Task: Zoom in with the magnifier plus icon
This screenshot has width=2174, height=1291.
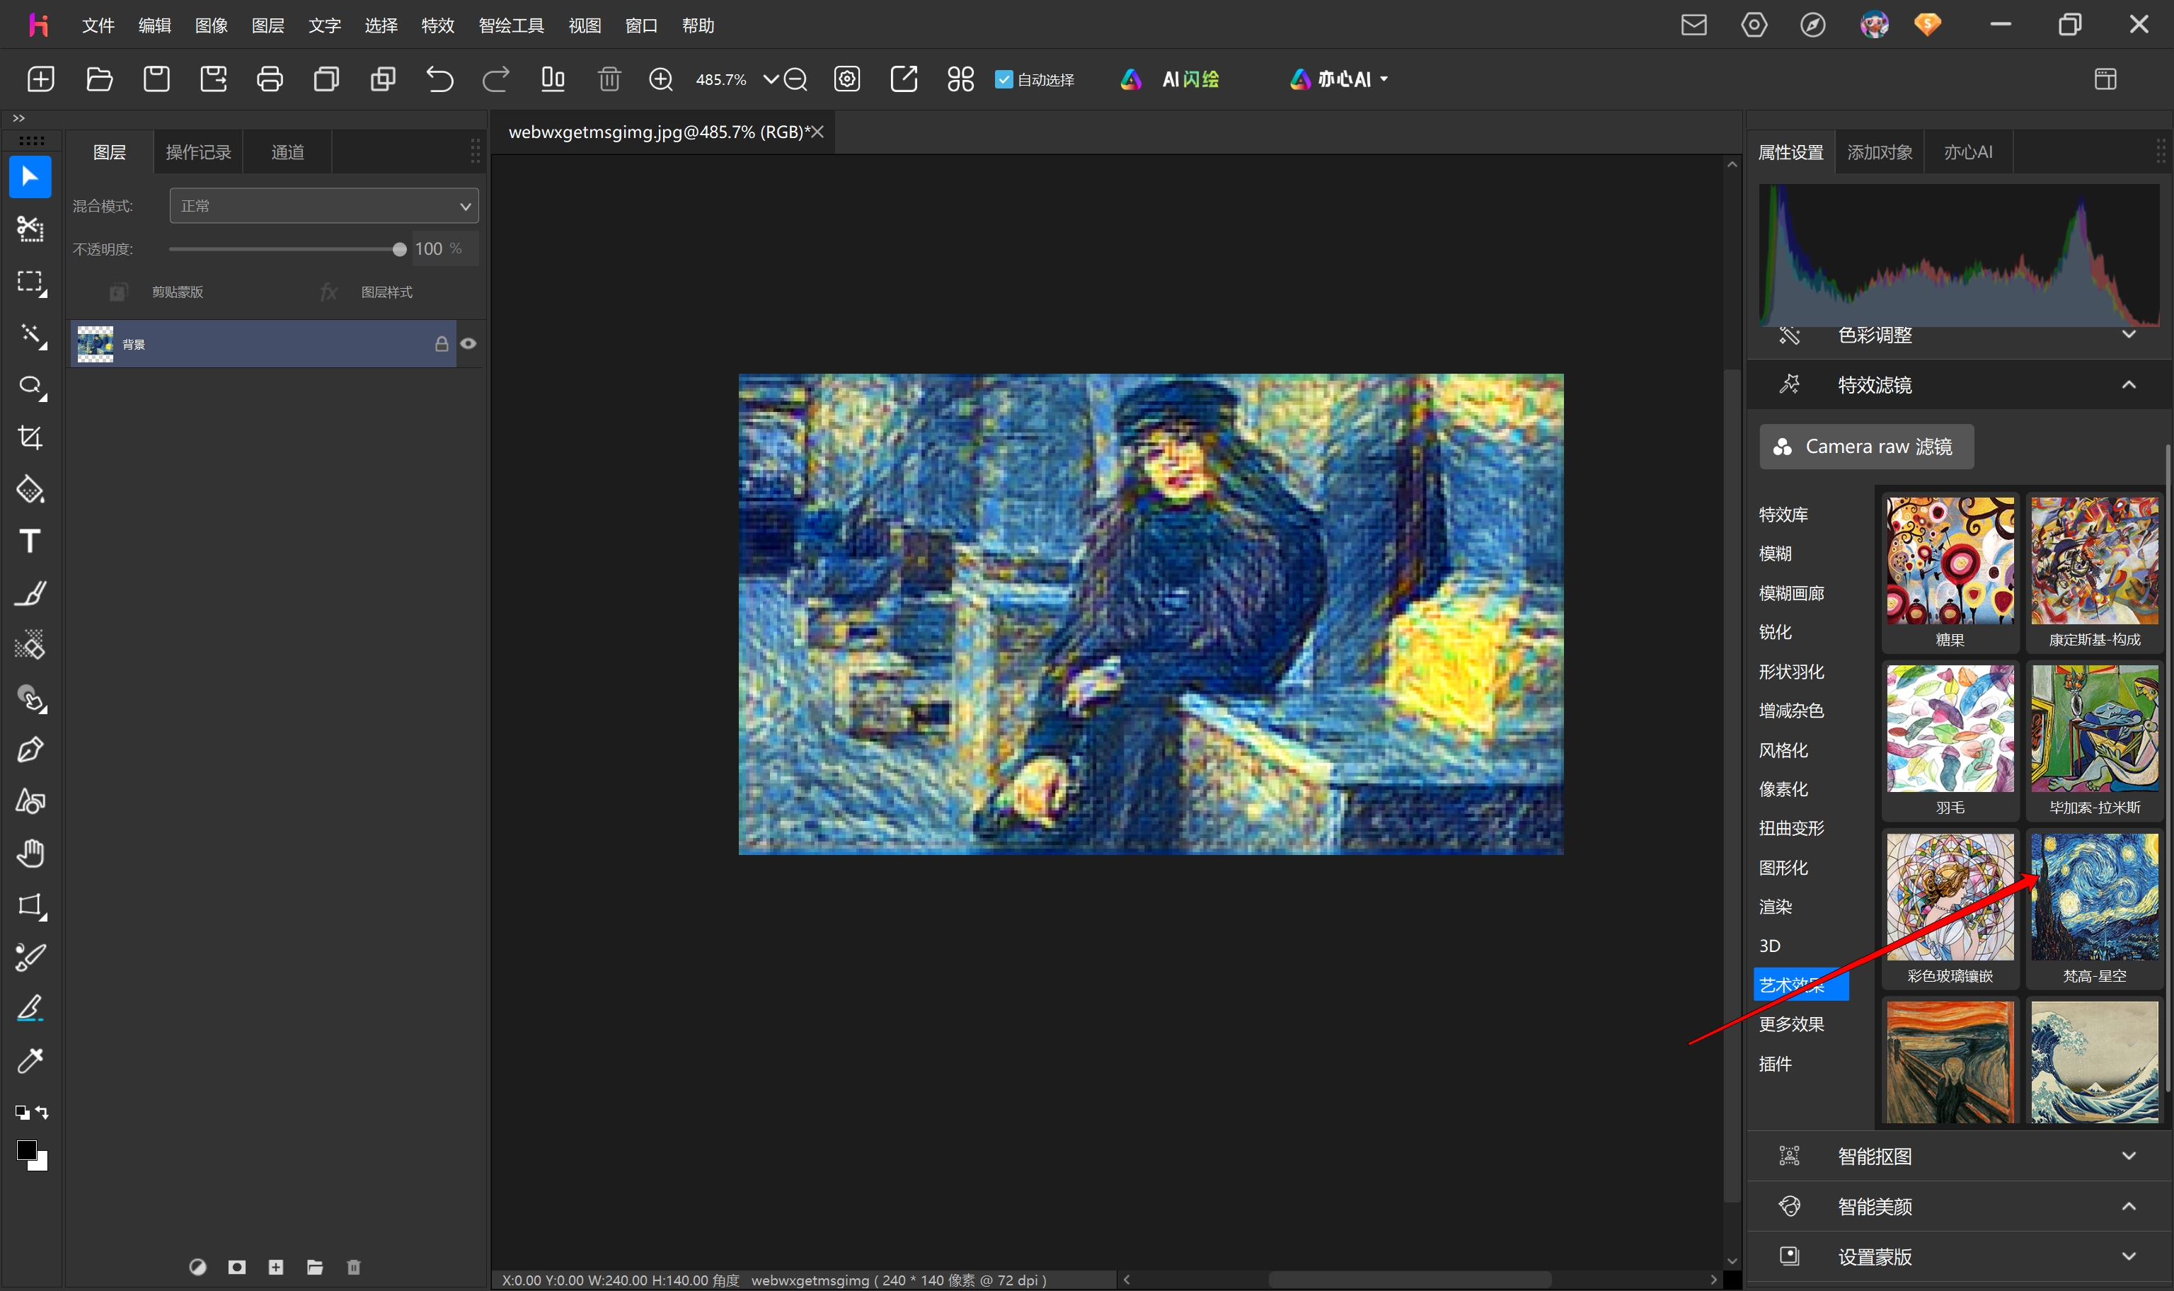Action: coord(661,79)
